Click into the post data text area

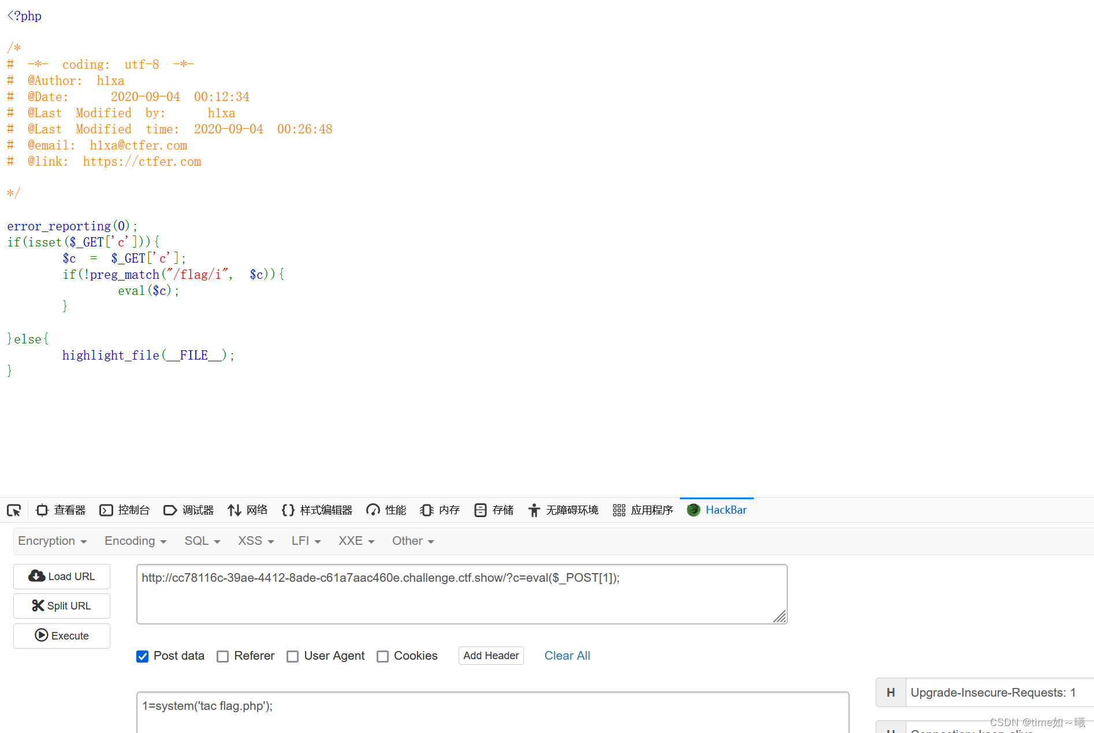(493, 713)
